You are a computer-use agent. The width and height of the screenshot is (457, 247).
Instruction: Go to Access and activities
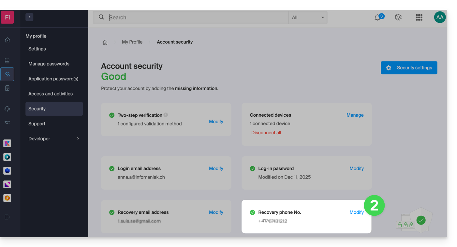(x=51, y=94)
